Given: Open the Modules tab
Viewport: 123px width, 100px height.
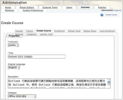Looking at the screenshot, I should click(x=10, y=10).
